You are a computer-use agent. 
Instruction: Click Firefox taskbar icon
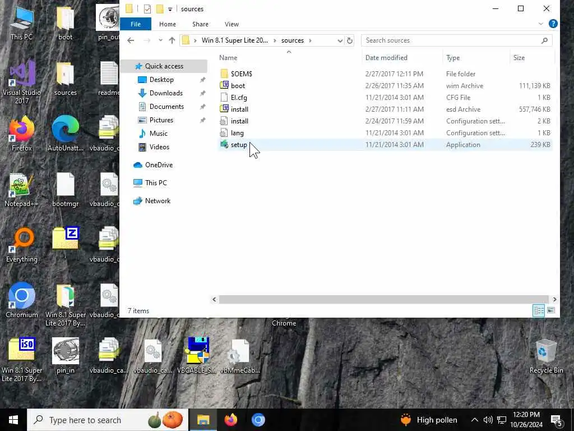230,420
